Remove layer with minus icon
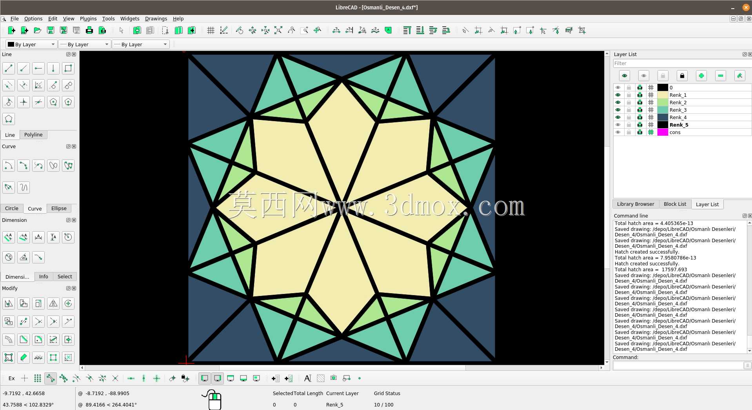 721,76
